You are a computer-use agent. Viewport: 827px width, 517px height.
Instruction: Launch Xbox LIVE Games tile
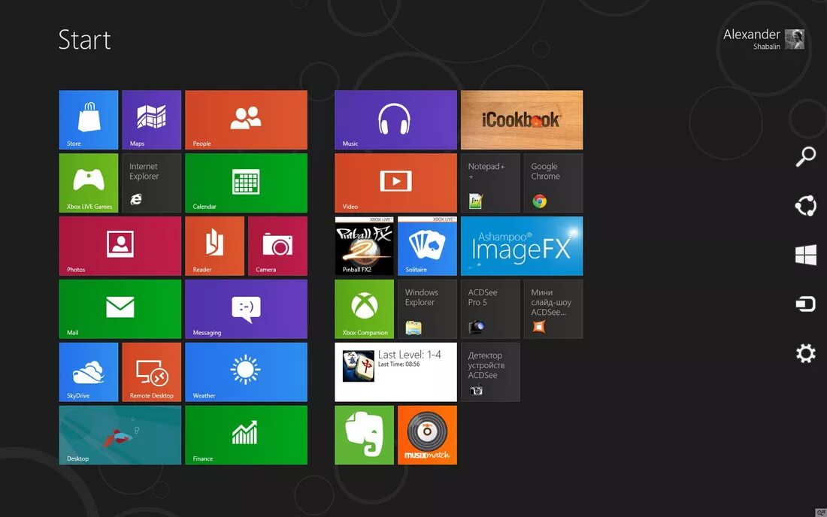point(89,183)
